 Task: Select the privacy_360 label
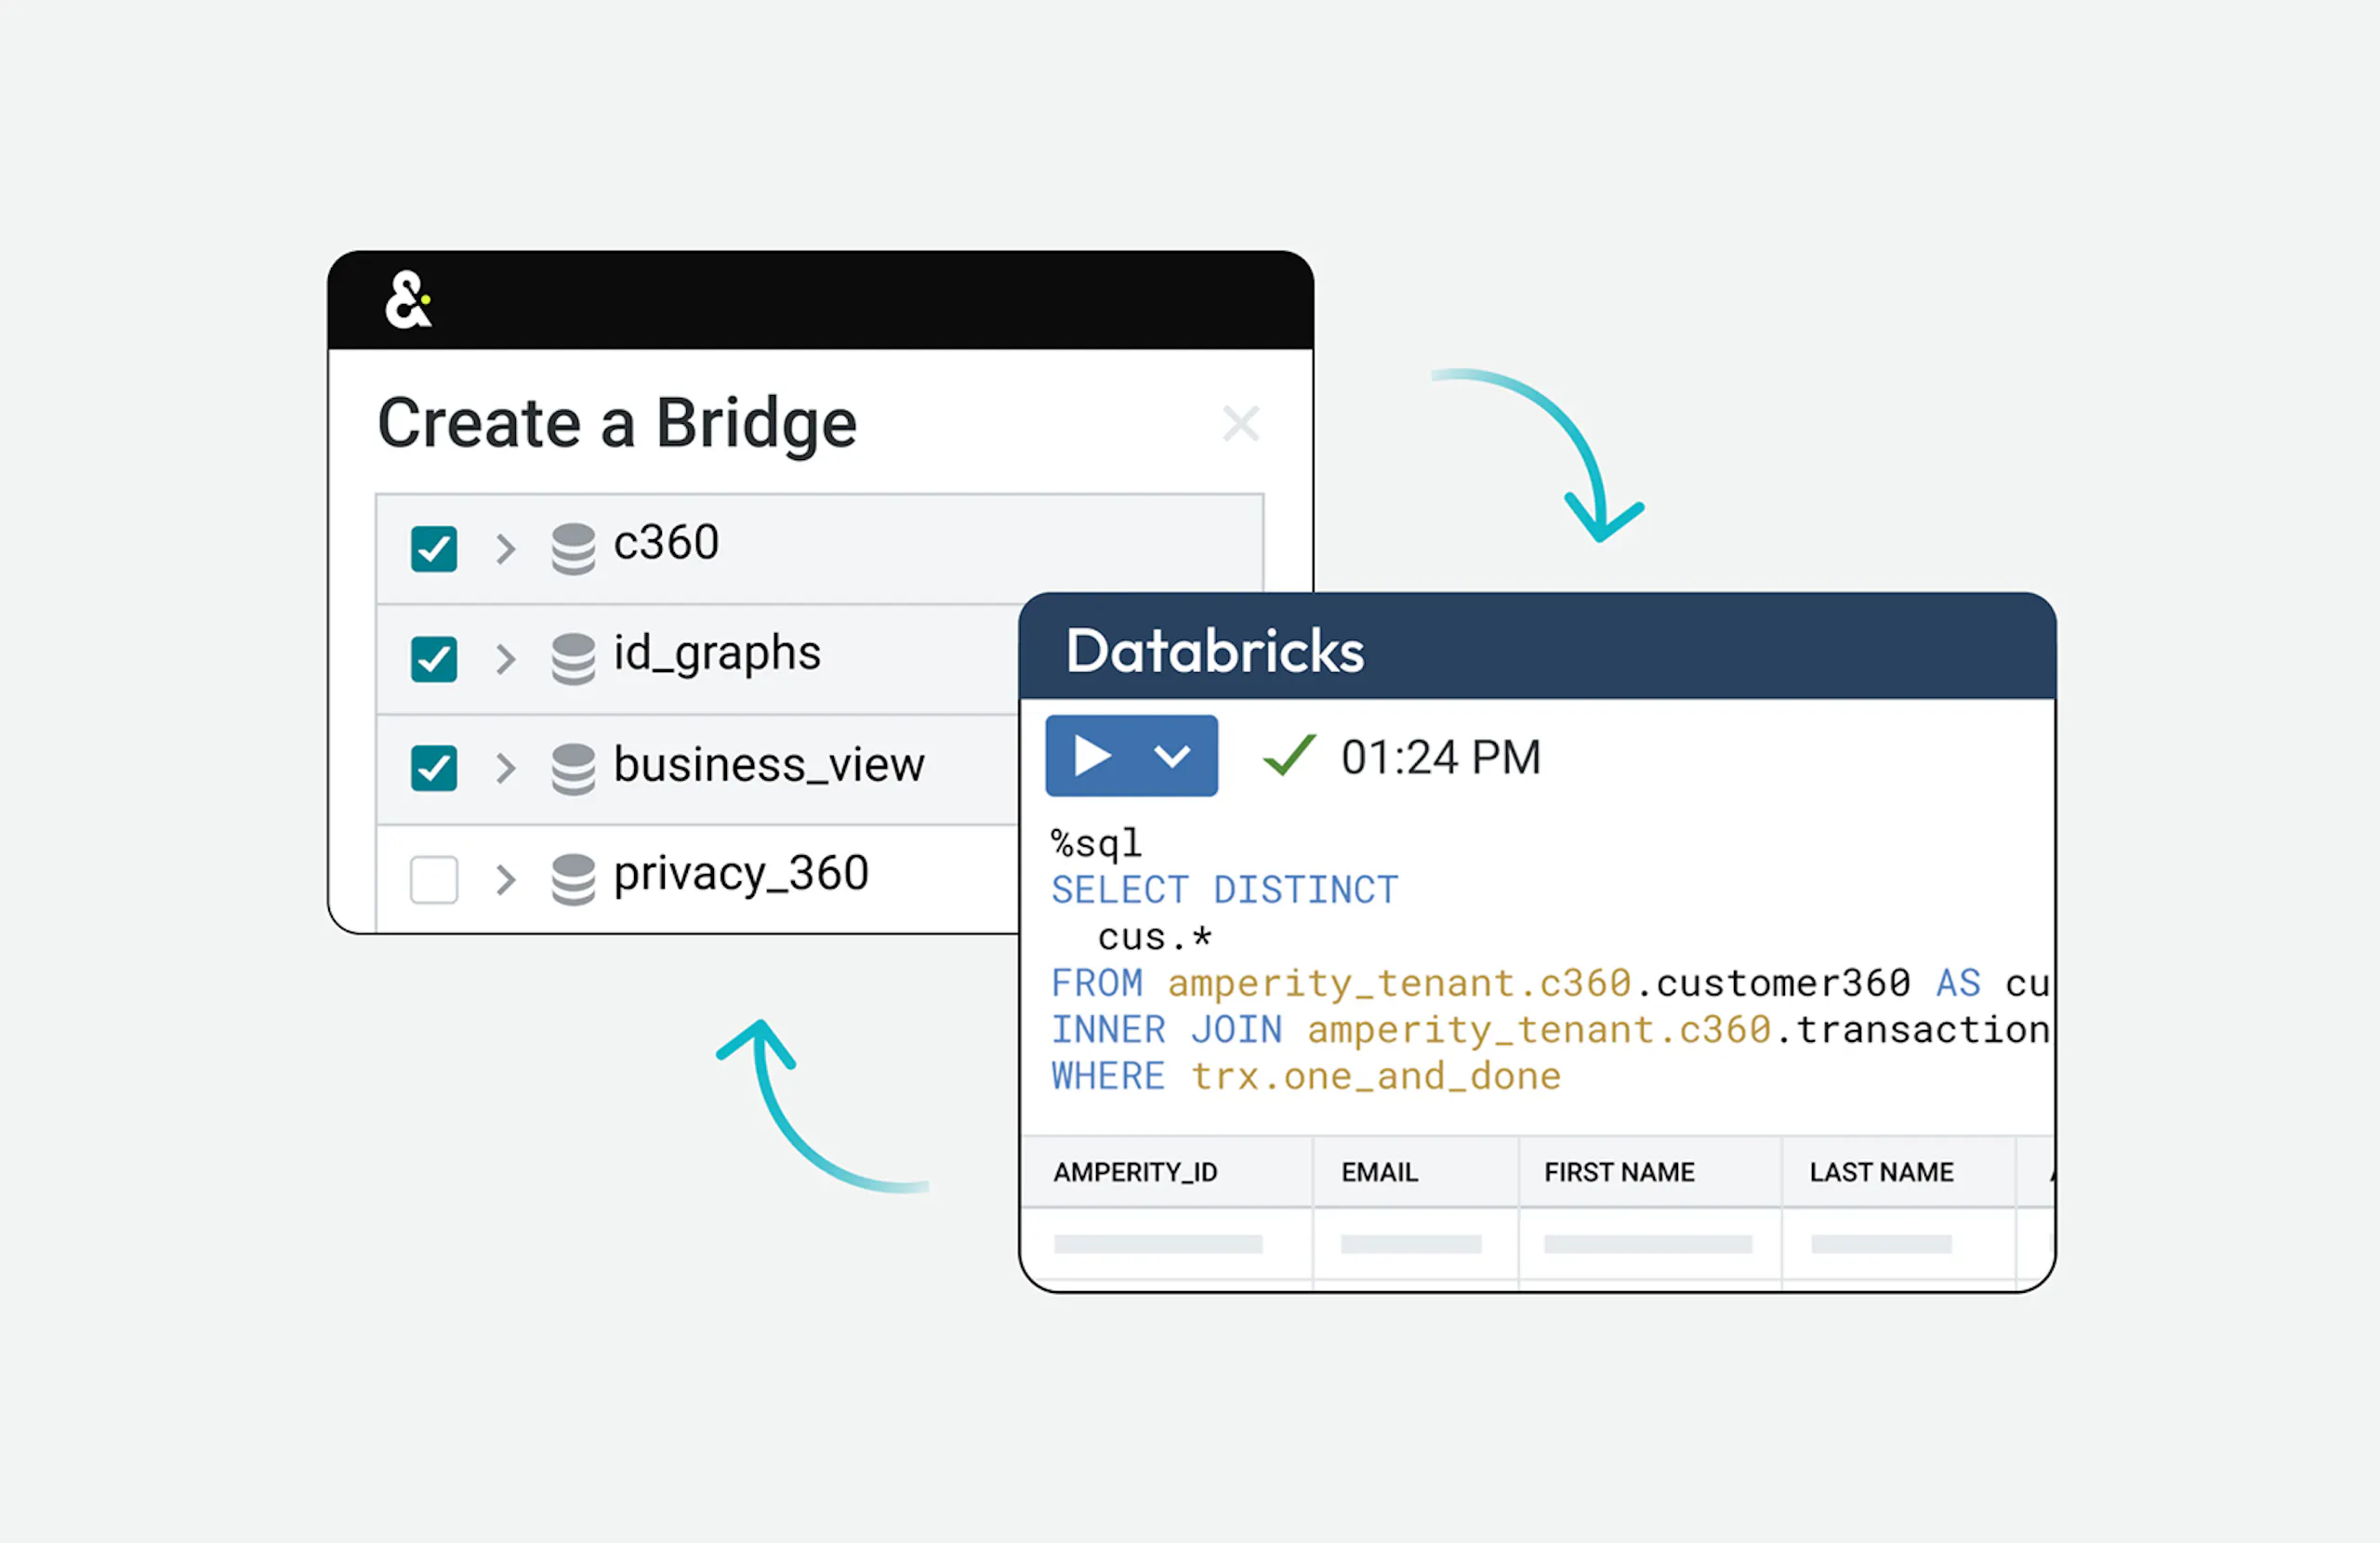click(x=741, y=874)
